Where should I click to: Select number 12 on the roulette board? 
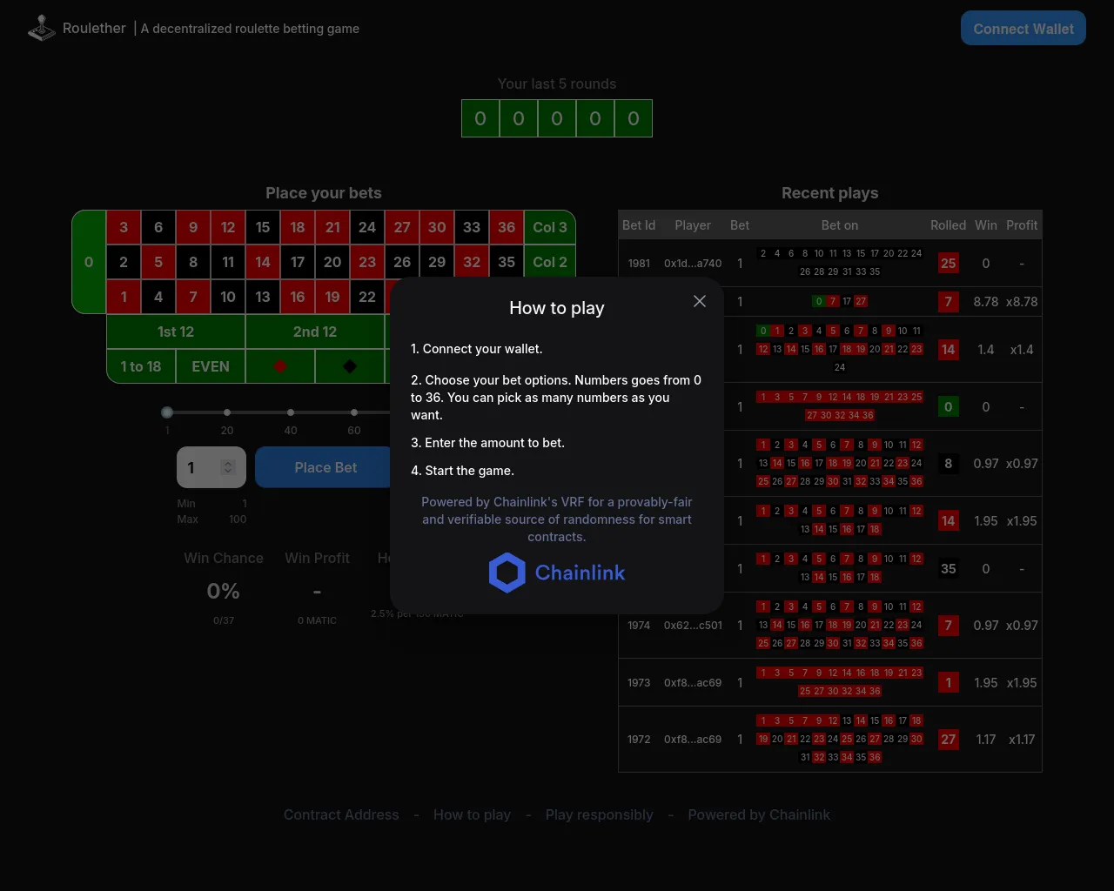point(228,227)
